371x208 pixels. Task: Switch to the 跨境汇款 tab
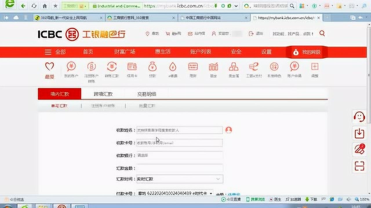103,94
